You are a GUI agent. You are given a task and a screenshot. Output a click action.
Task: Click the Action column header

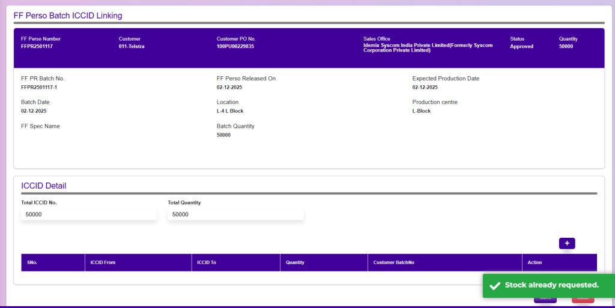point(535,262)
